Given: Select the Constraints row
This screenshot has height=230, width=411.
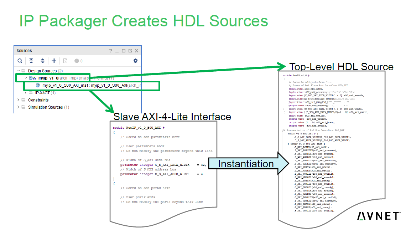Looking at the screenshot, I should (x=38, y=100).
